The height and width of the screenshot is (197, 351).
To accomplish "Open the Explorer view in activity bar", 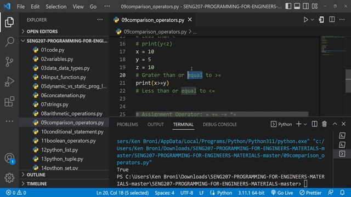I will coord(9,22).
